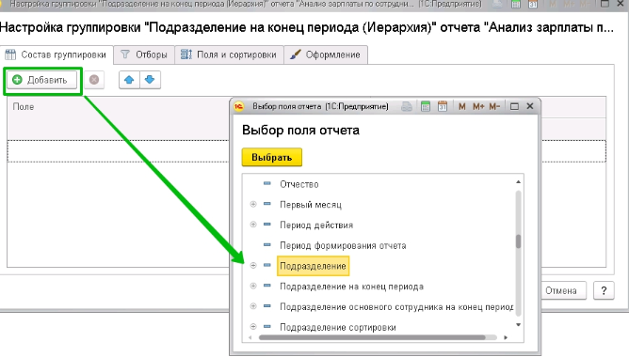Click the scroll right arrow of the field list
The width and height of the screenshot is (629, 357).
pos(506,337)
